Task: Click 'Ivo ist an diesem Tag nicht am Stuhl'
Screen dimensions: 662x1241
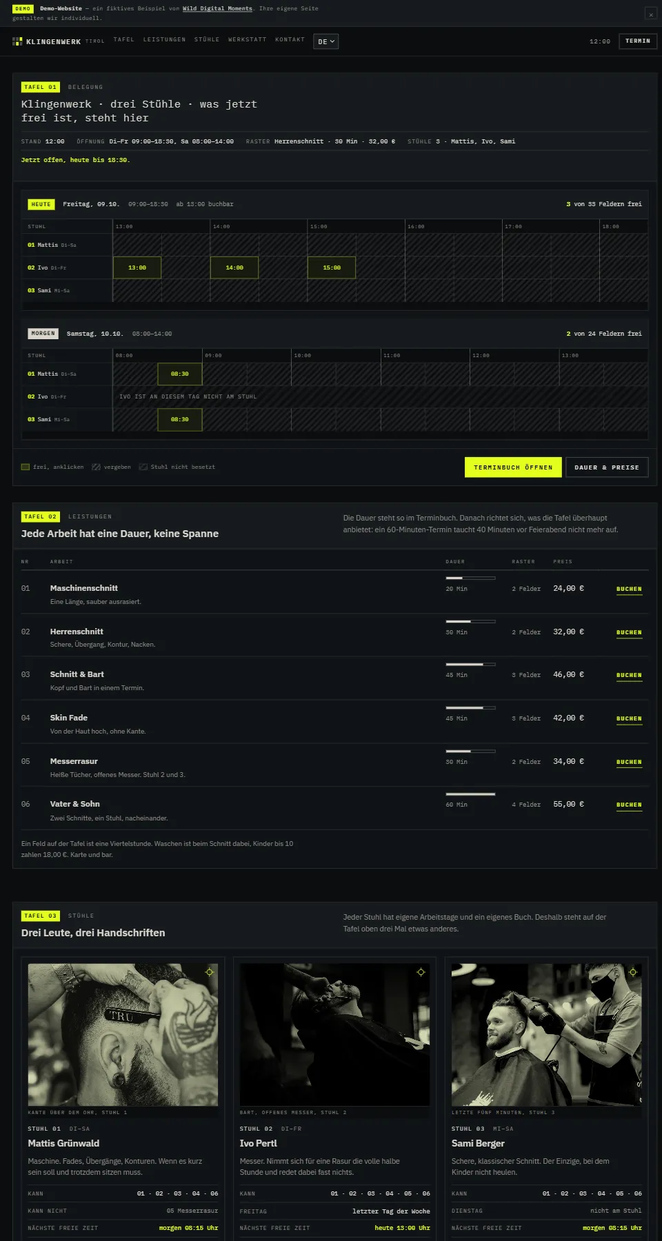Action: click(x=188, y=397)
